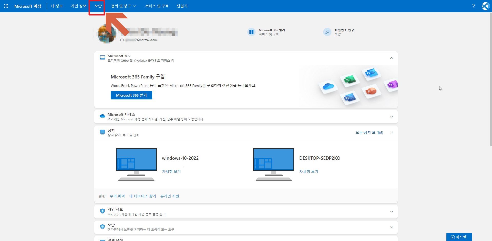The image size is (492, 241).
Task: Collapse the 장치 section chevron
Action: (391, 132)
